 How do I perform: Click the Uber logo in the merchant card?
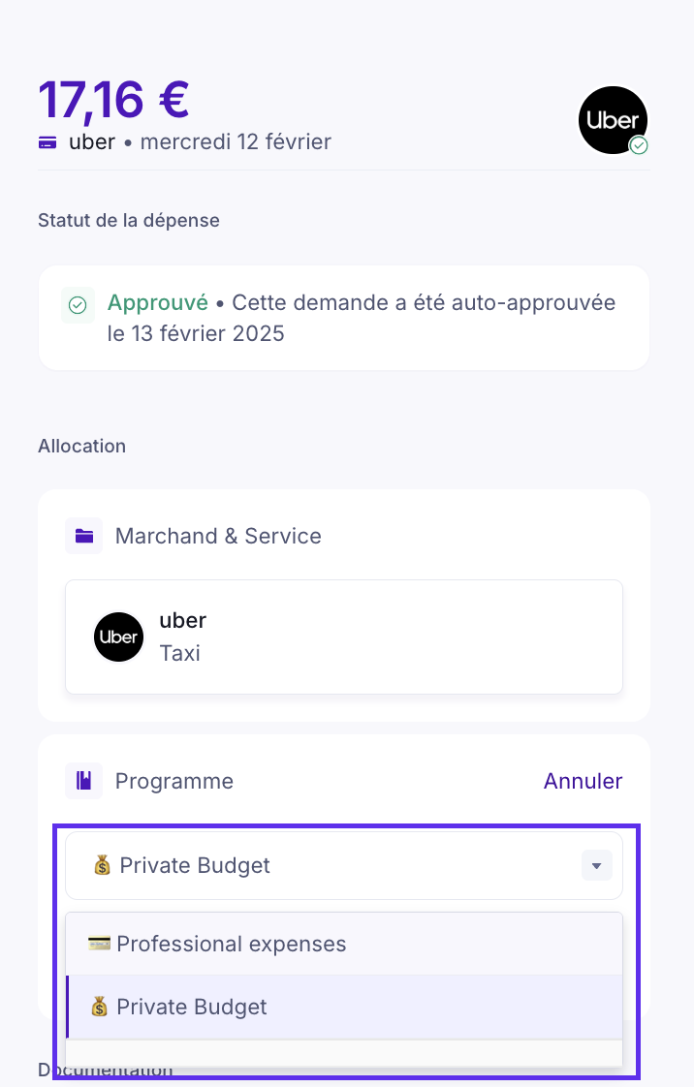click(x=118, y=637)
